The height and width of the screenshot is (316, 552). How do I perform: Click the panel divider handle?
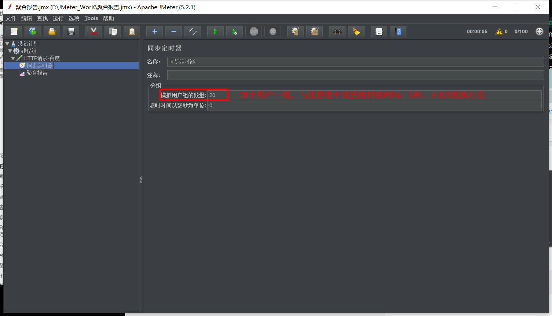click(141, 180)
